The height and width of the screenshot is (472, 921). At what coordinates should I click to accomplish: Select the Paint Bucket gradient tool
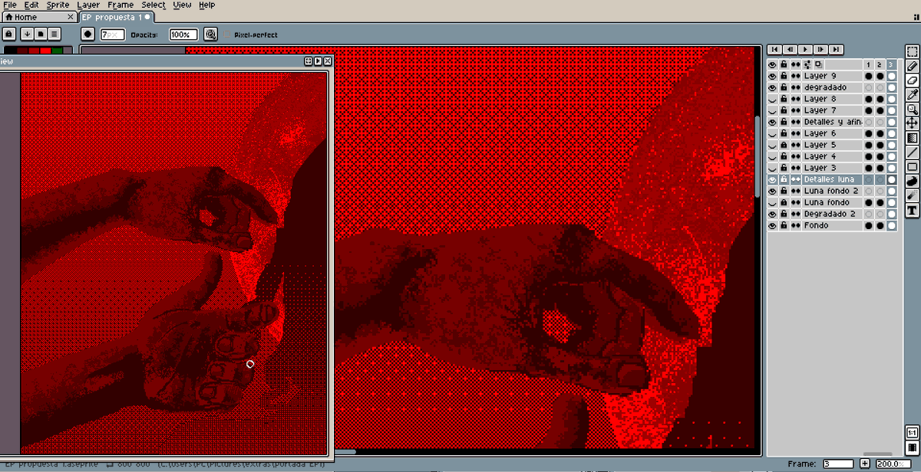click(913, 138)
